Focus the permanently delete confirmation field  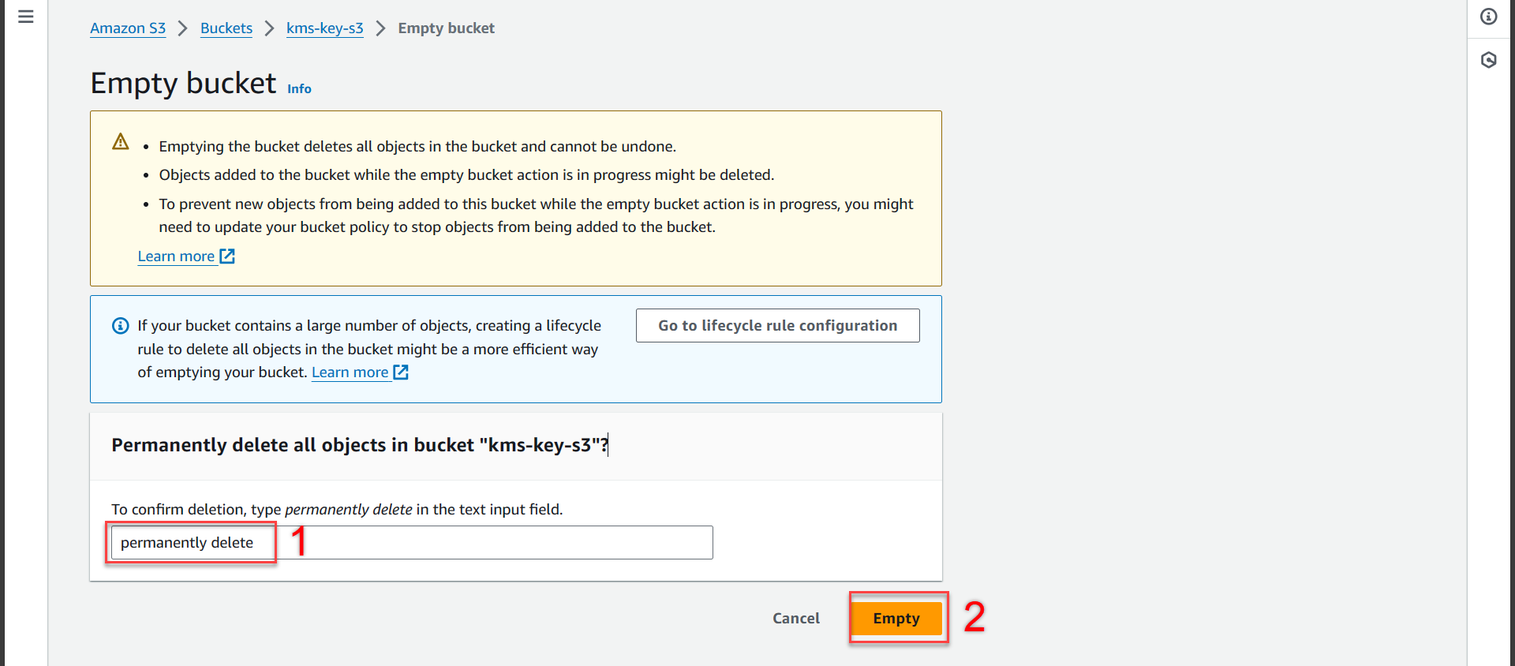tap(412, 543)
